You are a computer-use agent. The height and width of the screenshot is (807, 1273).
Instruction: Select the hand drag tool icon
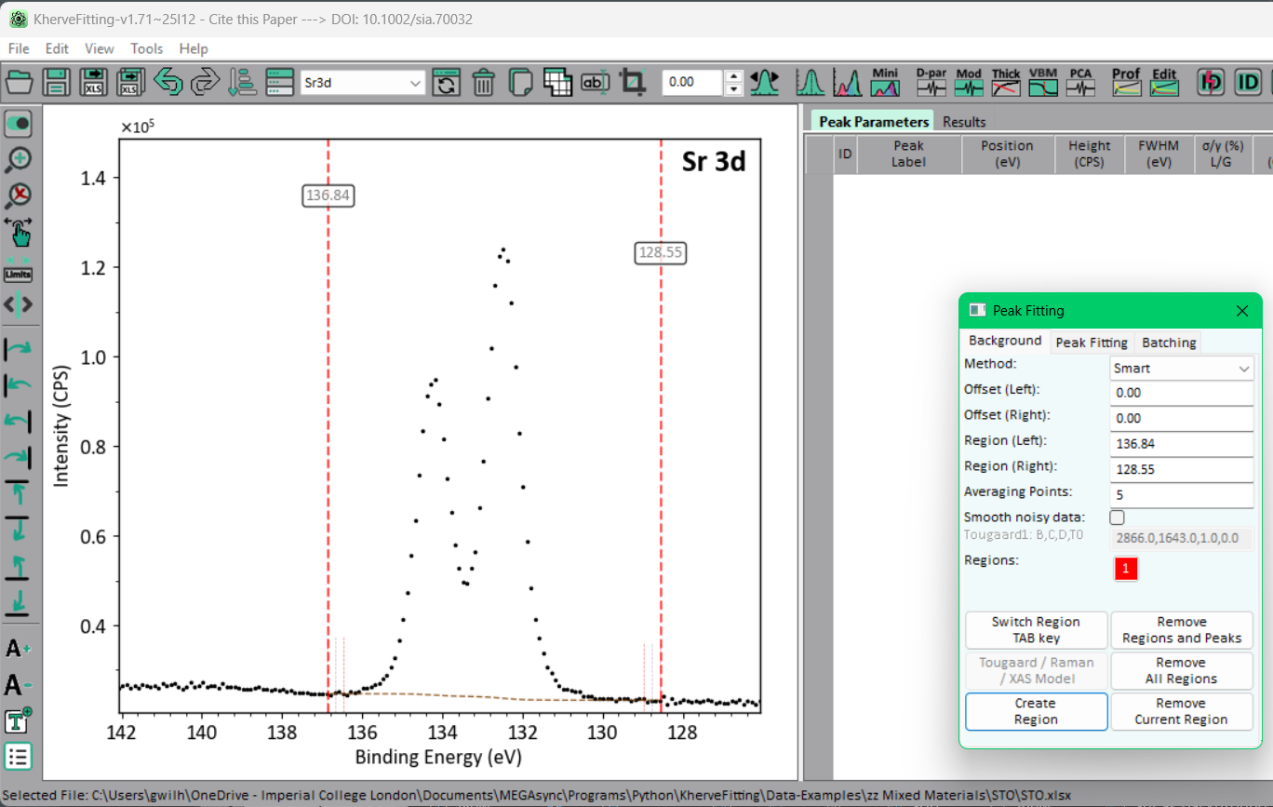click(18, 232)
